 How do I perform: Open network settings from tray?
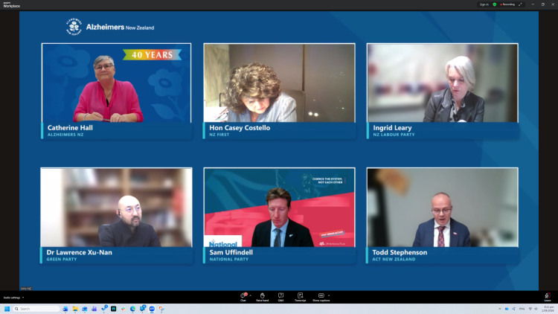tap(530, 309)
